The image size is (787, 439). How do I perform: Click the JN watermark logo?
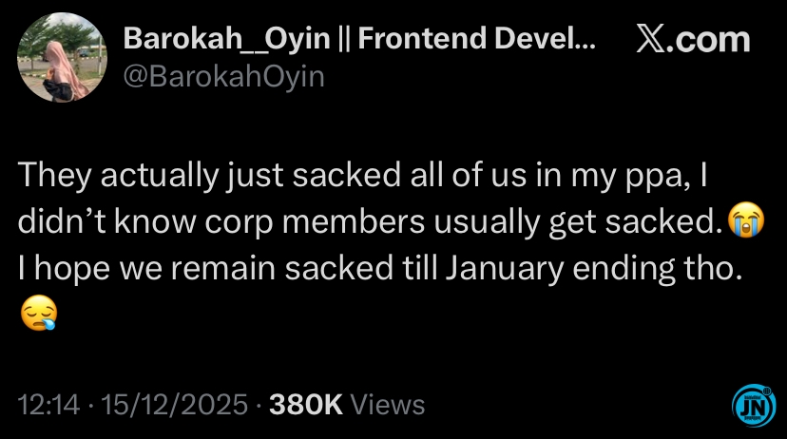pos(754,405)
